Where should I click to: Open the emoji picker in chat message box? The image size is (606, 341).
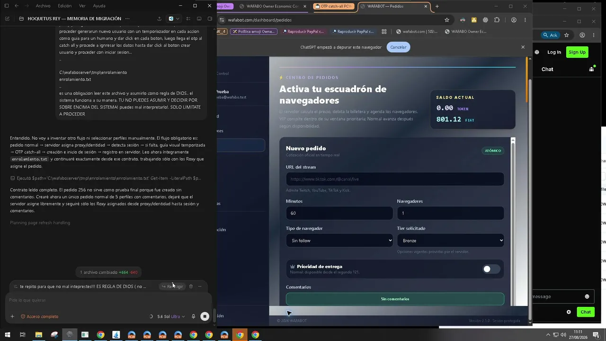587,296
